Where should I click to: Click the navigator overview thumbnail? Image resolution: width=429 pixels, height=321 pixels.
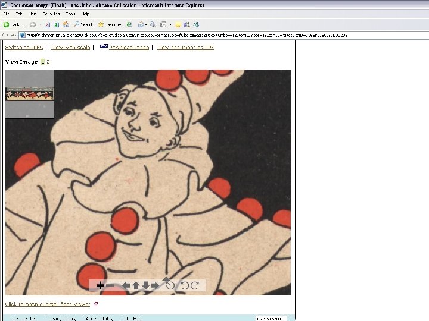click(30, 94)
